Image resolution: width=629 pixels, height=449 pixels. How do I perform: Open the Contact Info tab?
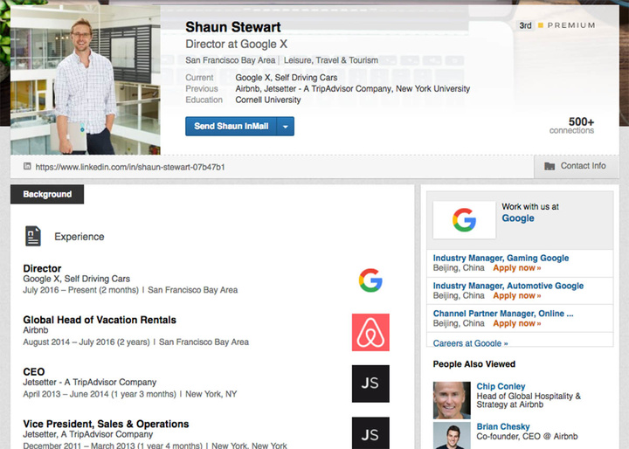(x=577, y=166)
